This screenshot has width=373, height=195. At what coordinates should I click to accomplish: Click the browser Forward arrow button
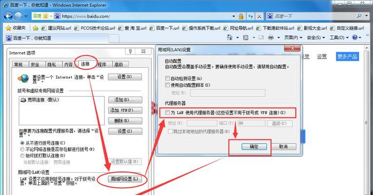point(19,16)
